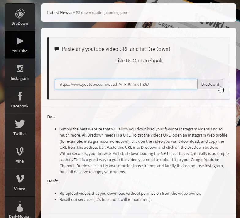Navigate to the Vine text label
The width and height of the screenshot is (240, 218).
pos(20,161)
